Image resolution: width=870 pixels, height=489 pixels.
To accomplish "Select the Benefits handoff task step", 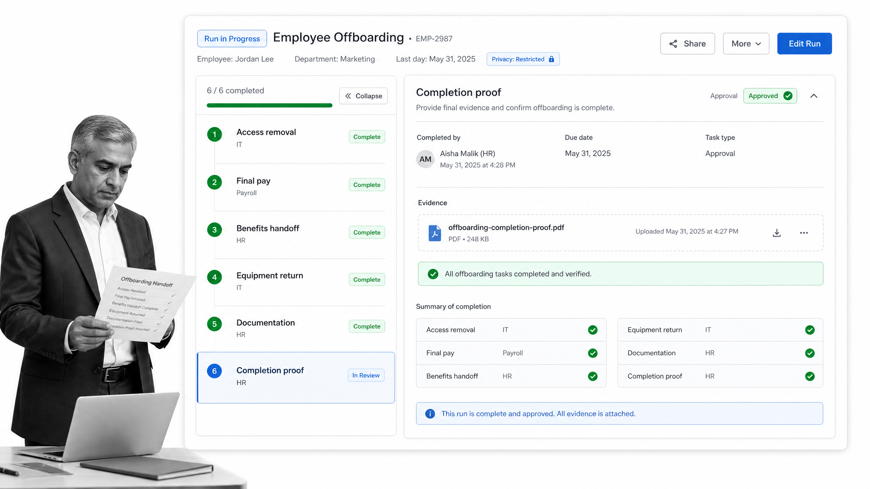I will click(x=296, y=235).
